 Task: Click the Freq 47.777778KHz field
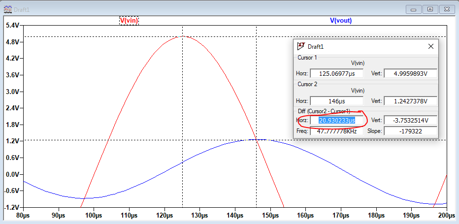coord(336,131)
